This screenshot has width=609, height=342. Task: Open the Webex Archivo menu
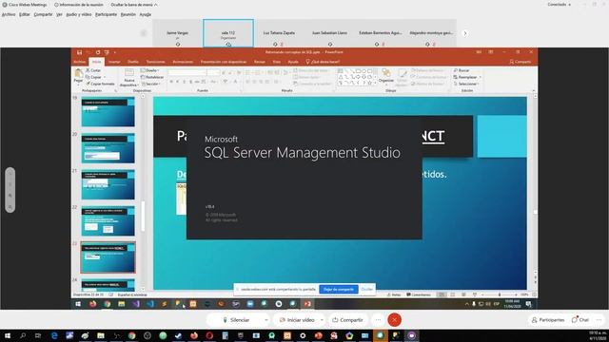coord(9,14)
